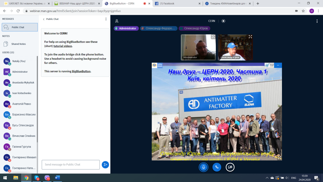This screenshot has height=182, width=323.
Task: Click the address bar URL
Action: (75, 11)
